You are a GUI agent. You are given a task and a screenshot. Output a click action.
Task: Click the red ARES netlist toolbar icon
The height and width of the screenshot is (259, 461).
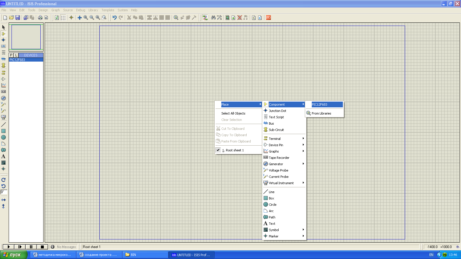coord(269,18)
